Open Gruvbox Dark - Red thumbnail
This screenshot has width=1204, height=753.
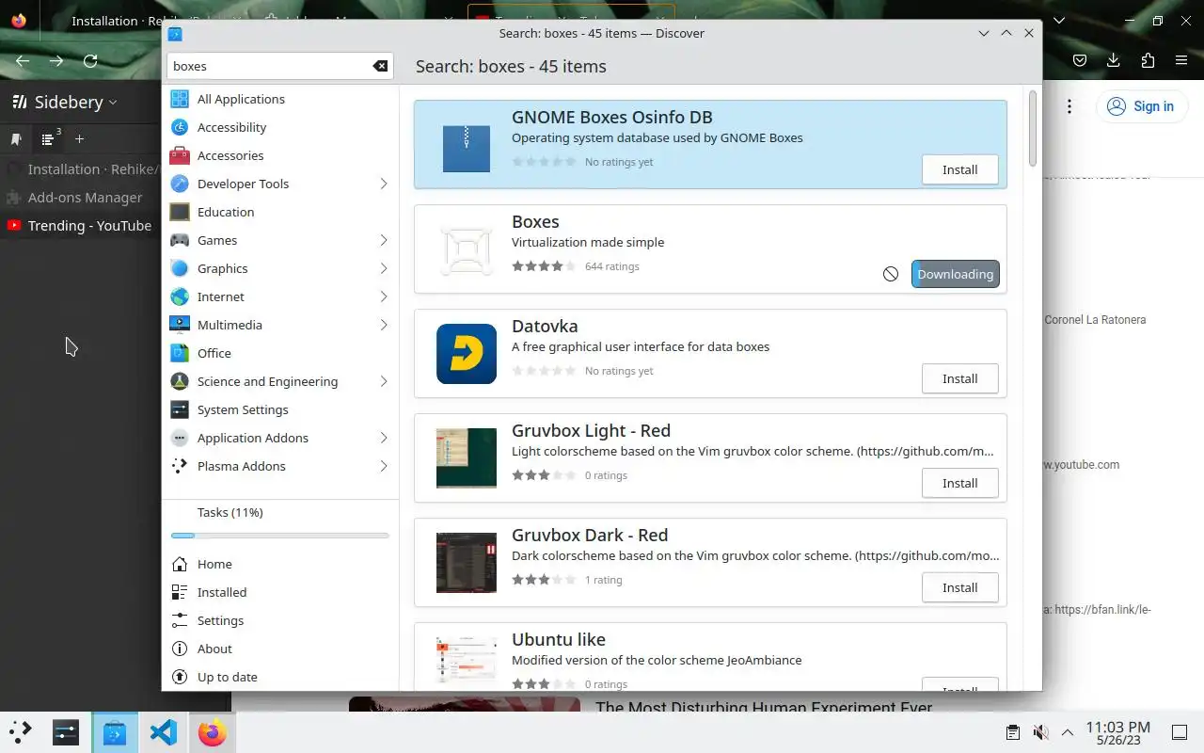click(x=467, y=562)
